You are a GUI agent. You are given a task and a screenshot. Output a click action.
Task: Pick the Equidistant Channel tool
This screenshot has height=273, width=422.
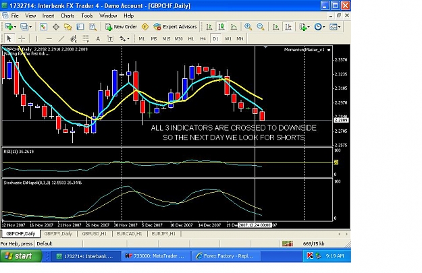[74, 38]
